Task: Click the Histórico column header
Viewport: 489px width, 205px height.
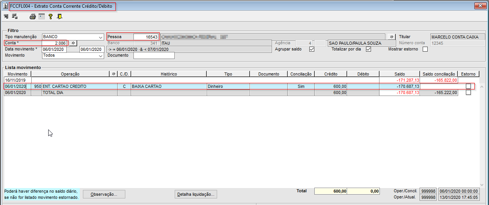Action: point(169,74)
